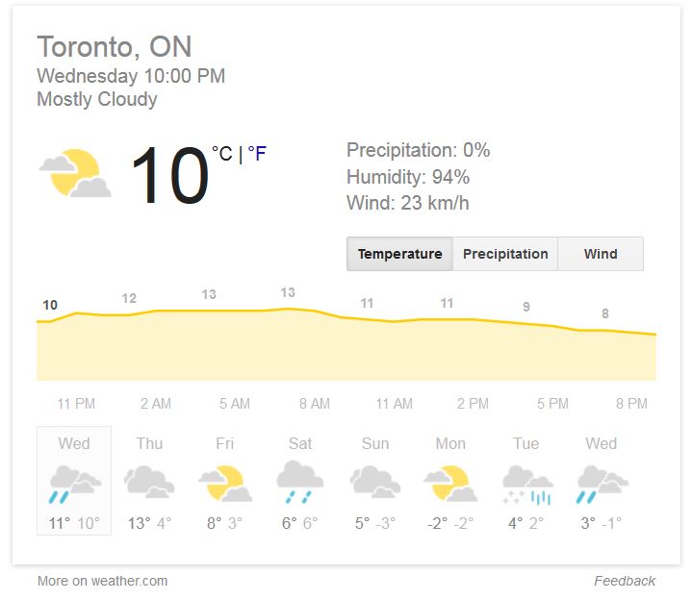692x600 pixels.
Task: Switch to the Temperature tab
Action: click(399, 254)
